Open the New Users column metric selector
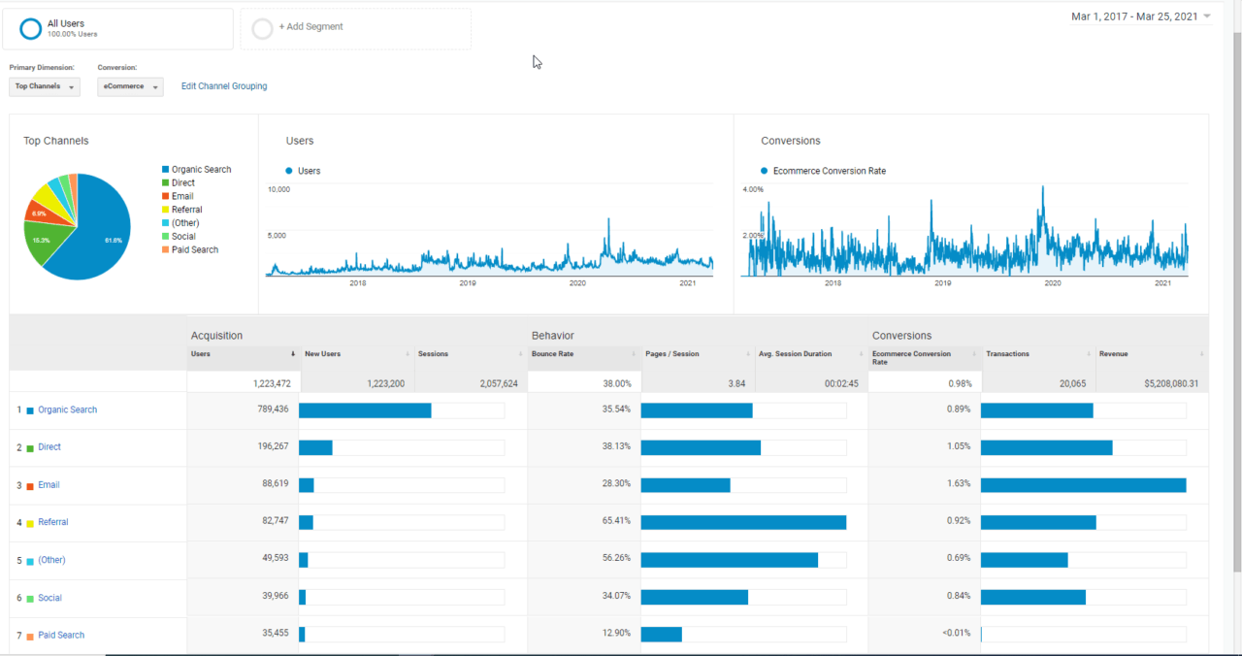The width and height of the screenshot is (1242, 656). pos(407,354)
